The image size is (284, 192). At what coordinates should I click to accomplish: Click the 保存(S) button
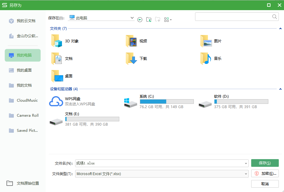pyautogui.click(x=265, y=163)
